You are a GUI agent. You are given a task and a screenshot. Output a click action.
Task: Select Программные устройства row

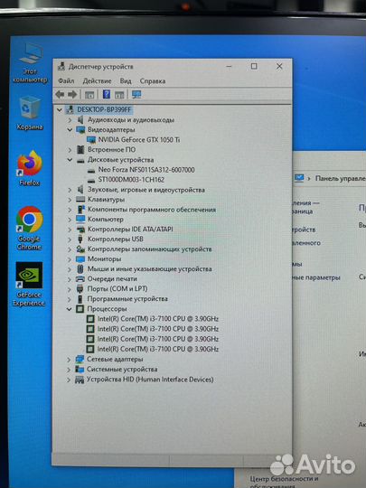pos(127,299)
